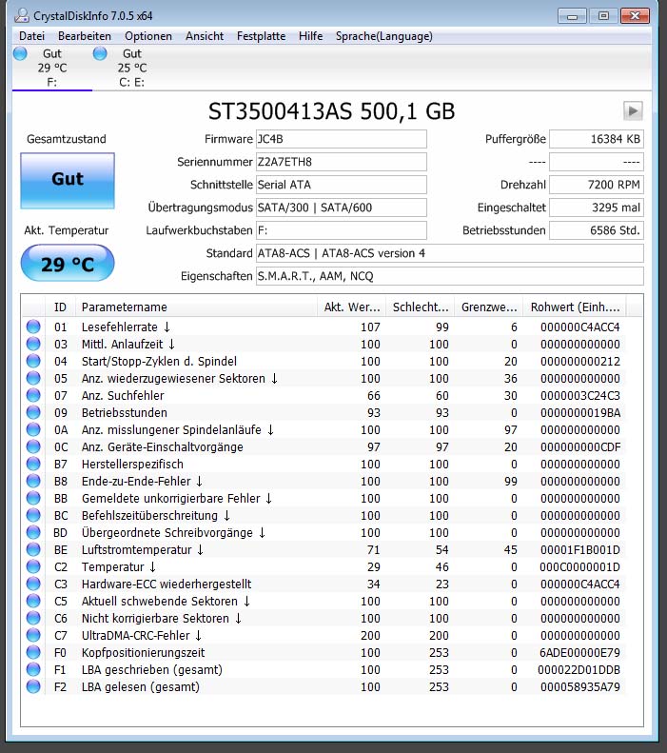Click the Schlecht... column header
This screenshot has width=667, height=753.
421,307
